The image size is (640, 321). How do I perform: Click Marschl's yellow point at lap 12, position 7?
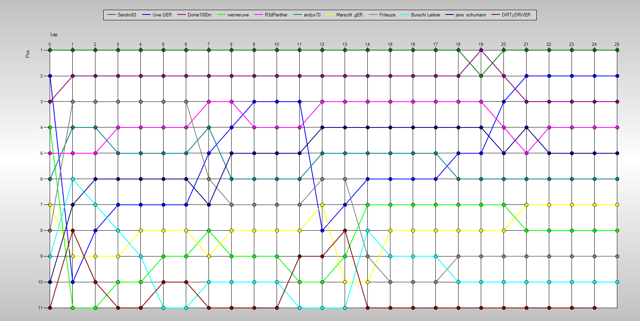coord(322,204)
